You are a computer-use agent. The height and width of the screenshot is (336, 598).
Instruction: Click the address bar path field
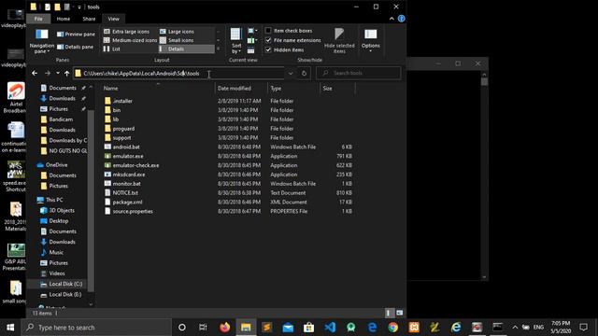(x=179, y=73)
